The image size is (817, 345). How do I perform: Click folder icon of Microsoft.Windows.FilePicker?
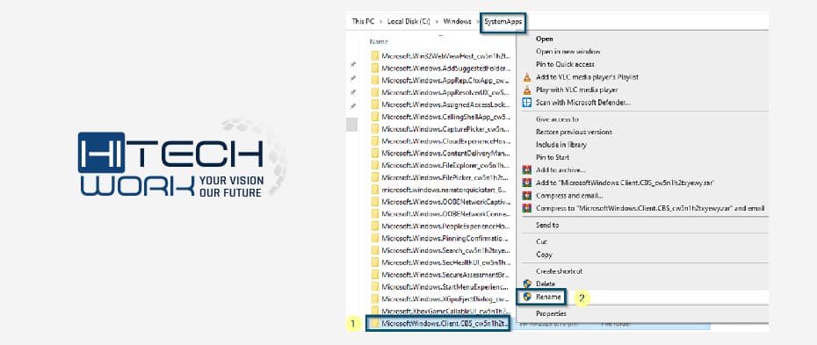pyautogui.click(x=374, y=177)
